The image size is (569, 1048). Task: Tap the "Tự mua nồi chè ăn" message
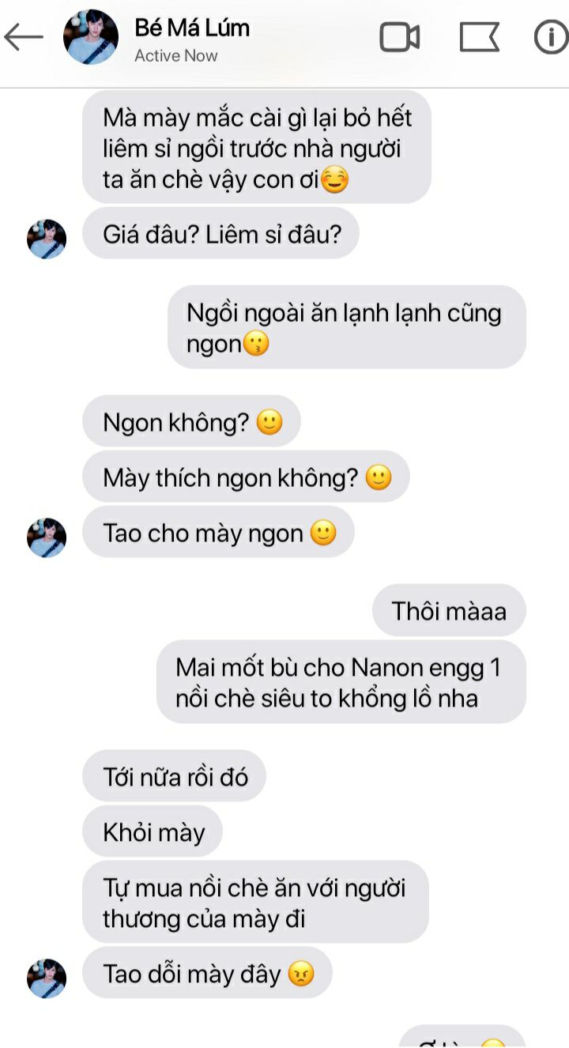[255, 902]
